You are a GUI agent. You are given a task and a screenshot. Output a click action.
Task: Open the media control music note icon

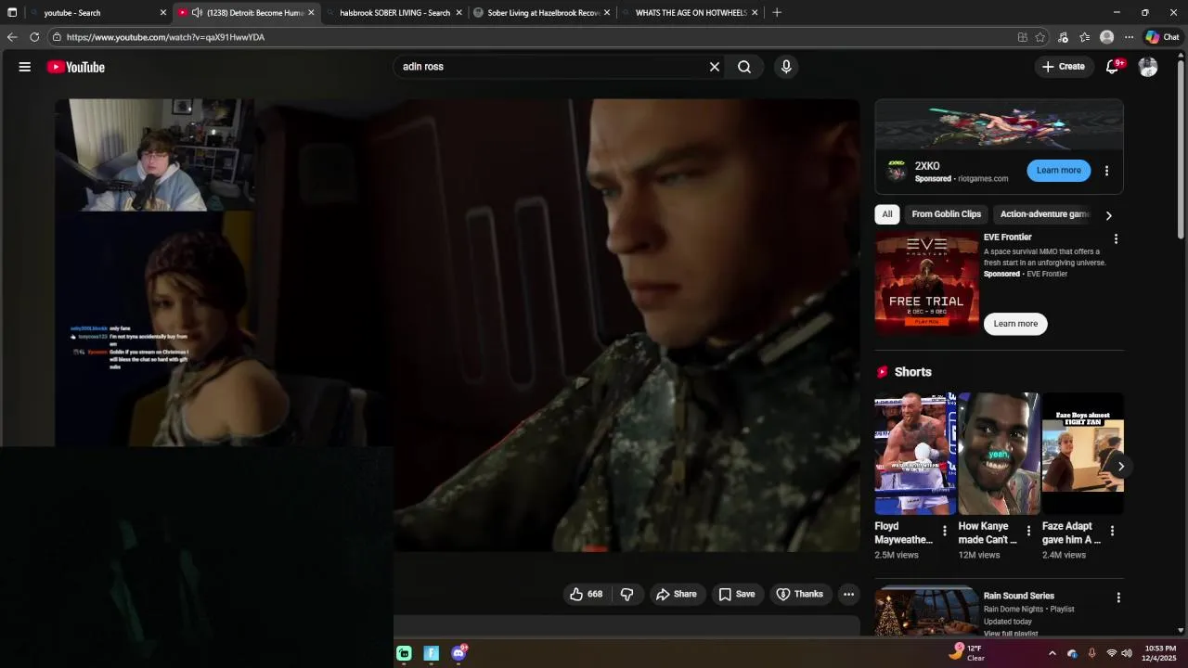tap(1063, 37)
